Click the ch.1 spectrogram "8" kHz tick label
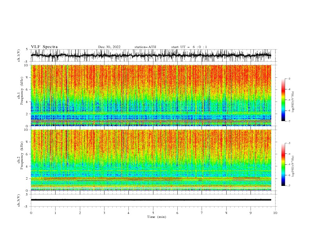 28,77
